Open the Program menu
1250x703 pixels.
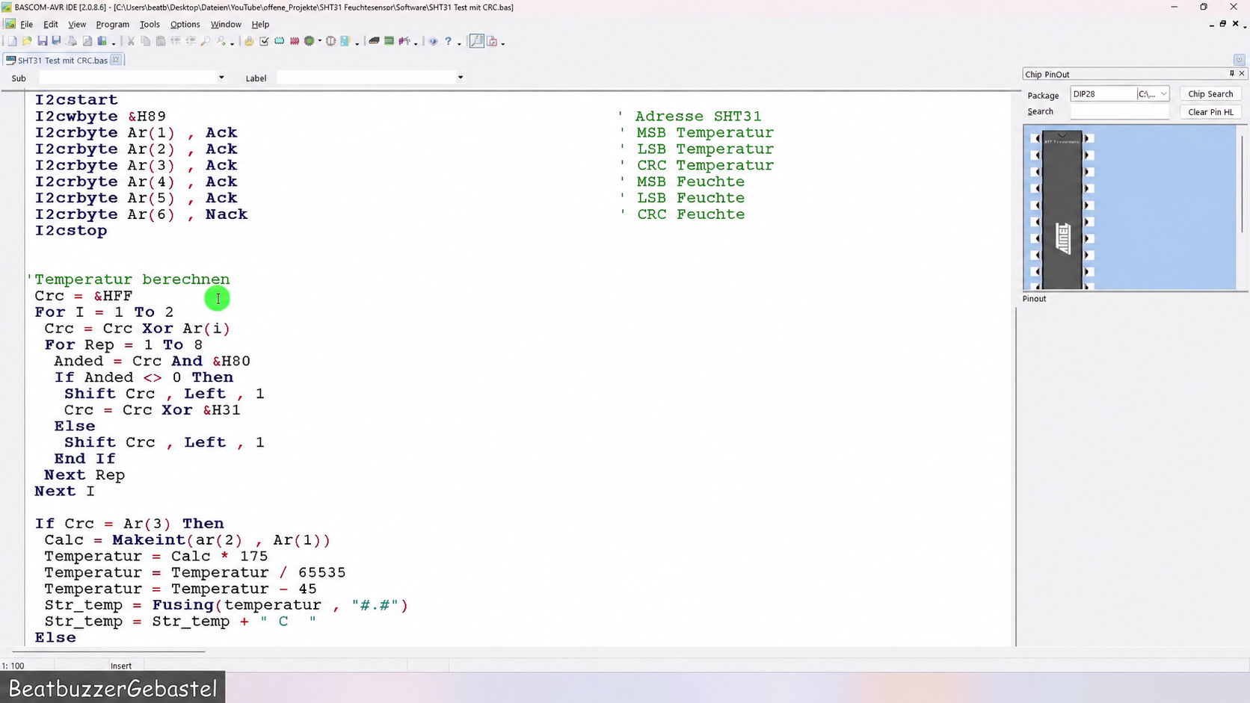coord(113,25)
